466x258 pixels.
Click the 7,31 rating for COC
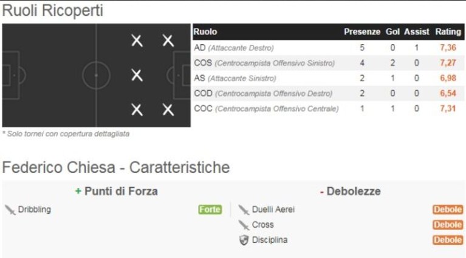pos(448,108)
